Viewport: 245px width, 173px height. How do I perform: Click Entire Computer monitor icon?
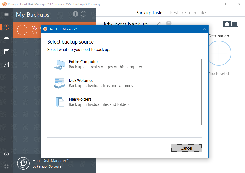coord(60,64)
